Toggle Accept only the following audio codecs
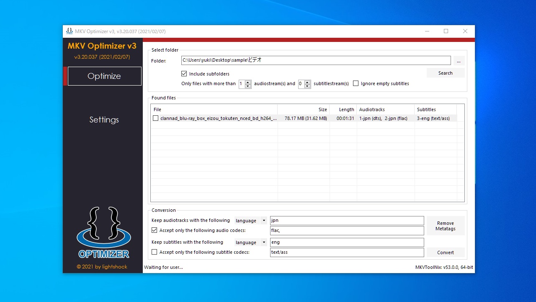The image size is (536, 302). pyautogui.click(x=155, y=230)
